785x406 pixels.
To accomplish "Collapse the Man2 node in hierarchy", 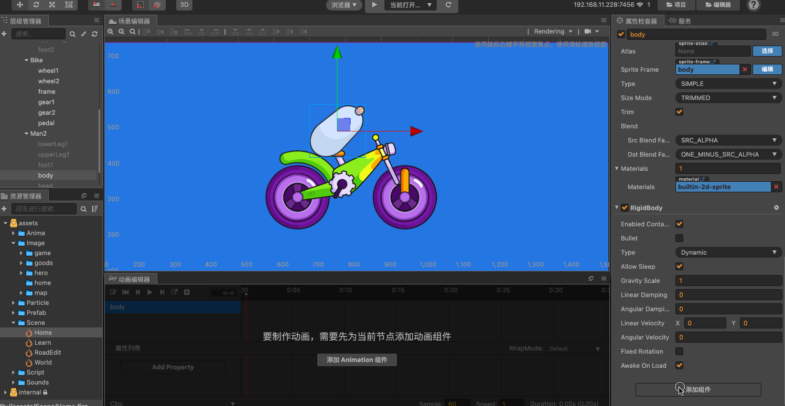I will click(x=26, y=134).
